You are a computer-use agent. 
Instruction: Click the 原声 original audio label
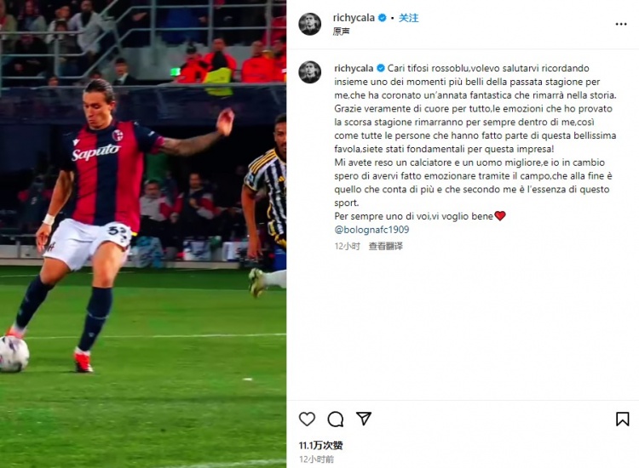click(341, 31)
